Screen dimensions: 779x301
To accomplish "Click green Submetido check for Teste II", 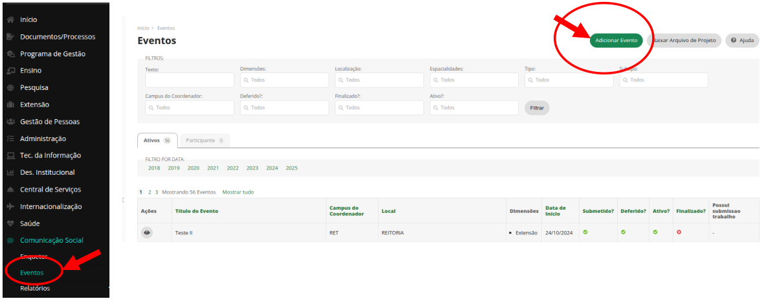I will tap(585, 232).
